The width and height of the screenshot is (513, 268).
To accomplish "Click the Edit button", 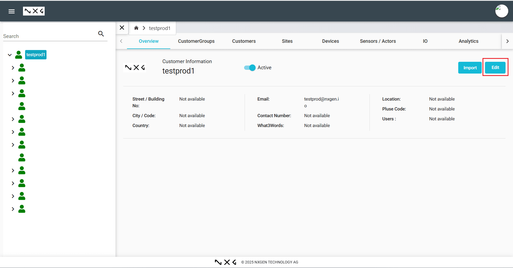I will click(495, 68).
